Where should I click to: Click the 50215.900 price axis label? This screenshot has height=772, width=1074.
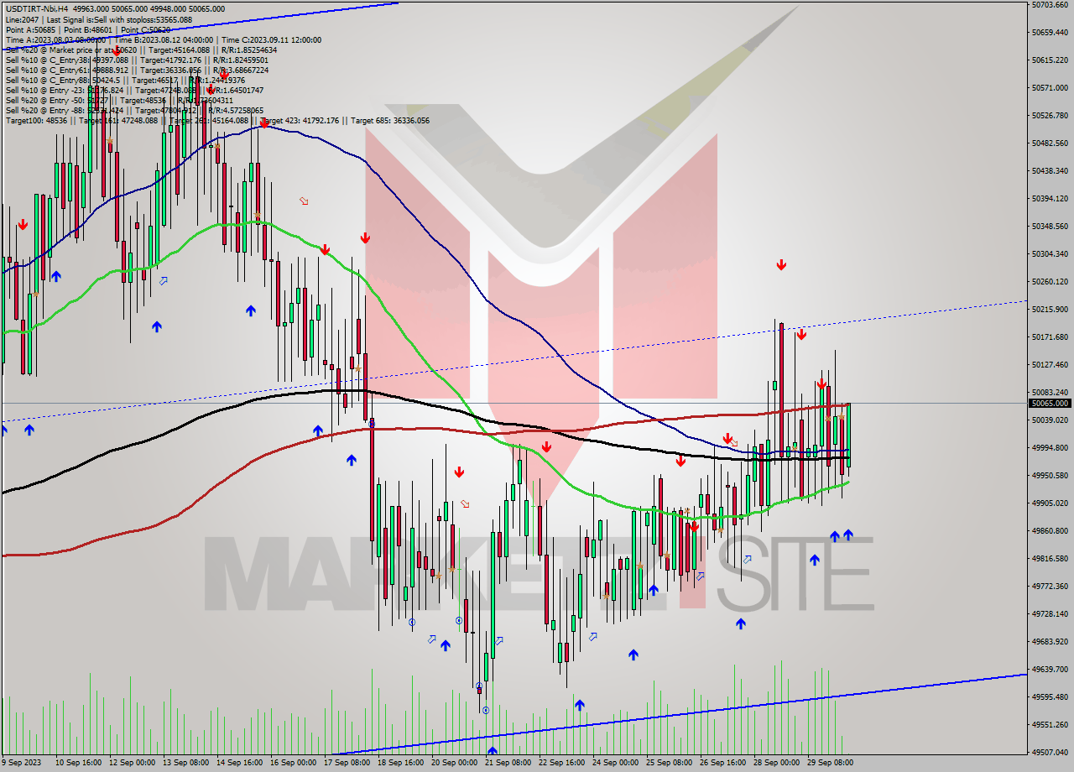point(1050,309)
